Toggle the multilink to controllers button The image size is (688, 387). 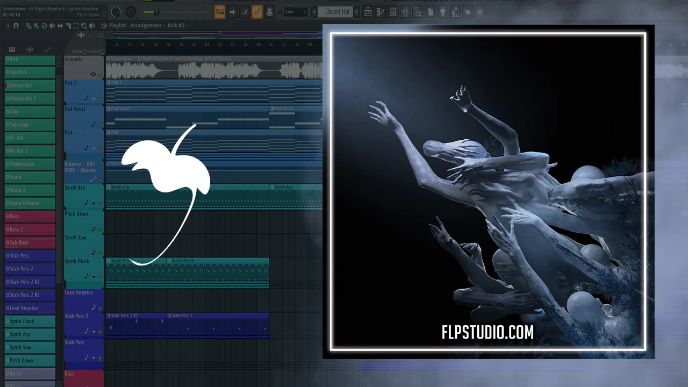pos(257,12)
